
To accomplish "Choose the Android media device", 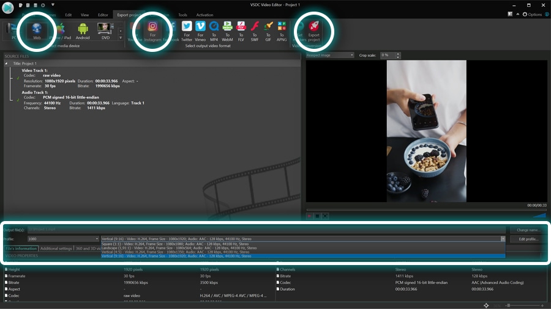I will point(83,31).
